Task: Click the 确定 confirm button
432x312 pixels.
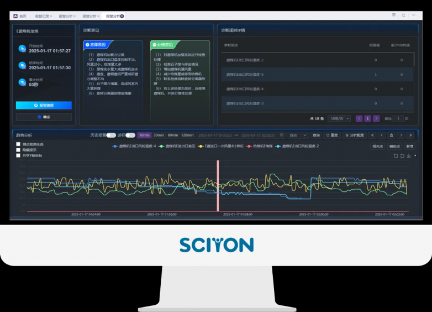Action: (x=44, y=117)
